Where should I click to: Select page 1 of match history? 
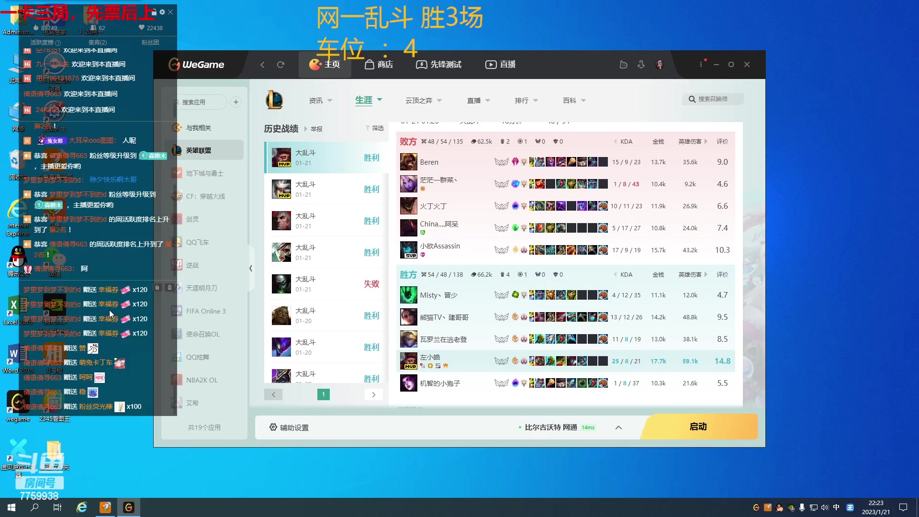(324, 394)
